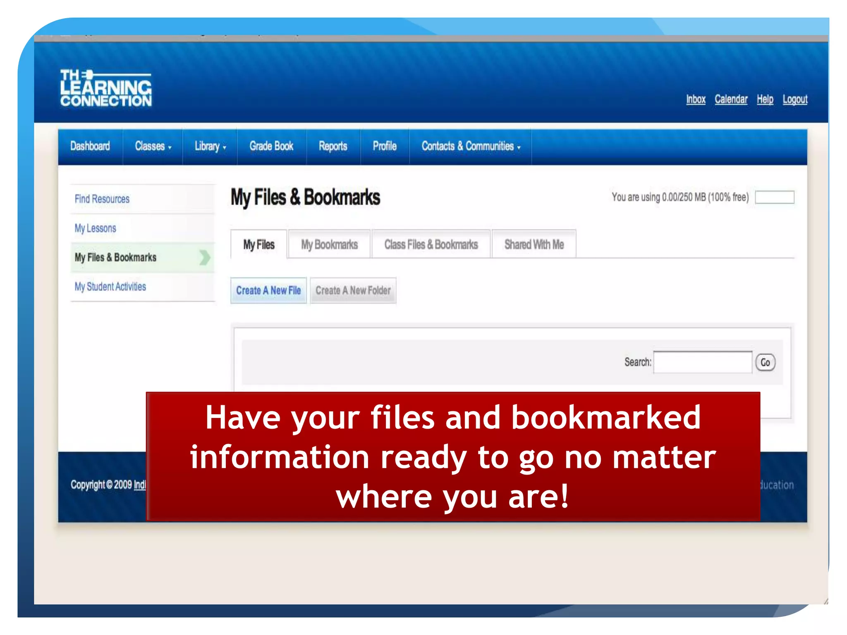Open the Calendar link
This screenshot has height=635, width=847.
pyautogui.click(x=731, y=99)
